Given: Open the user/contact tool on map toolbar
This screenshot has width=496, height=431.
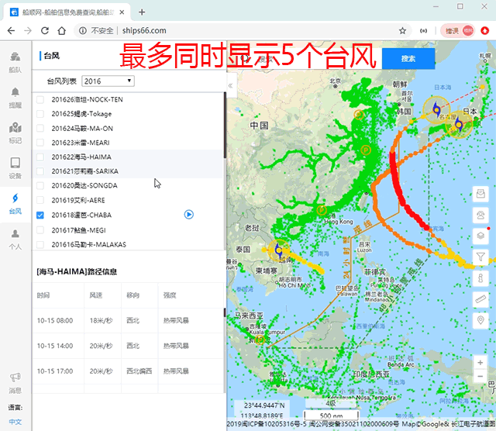Looking at the screenshot, I should (480, 215).
